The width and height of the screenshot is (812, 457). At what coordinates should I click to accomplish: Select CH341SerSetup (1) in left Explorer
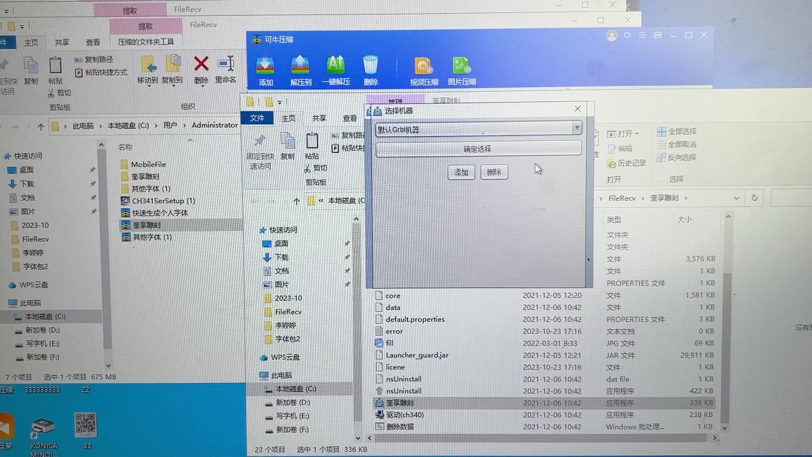point(158,201)
